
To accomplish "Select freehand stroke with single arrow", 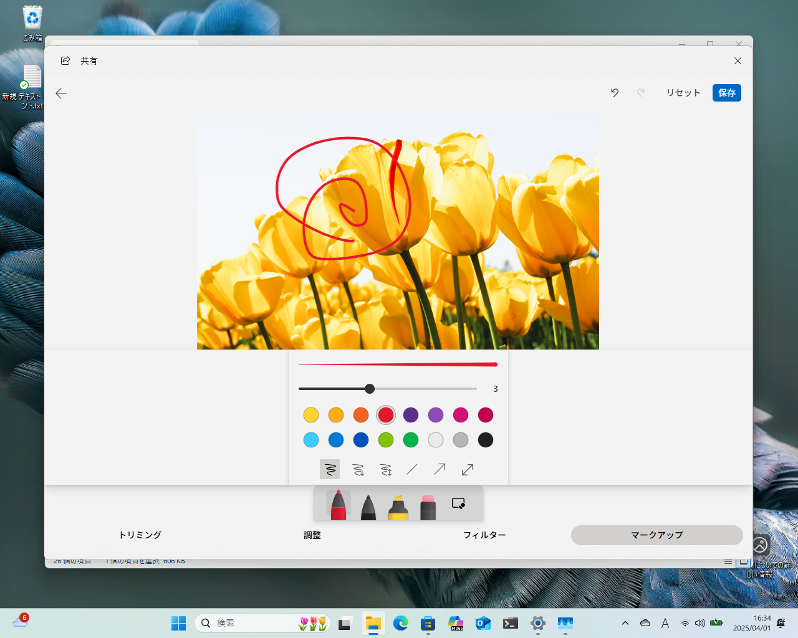I will pos(358,469).
